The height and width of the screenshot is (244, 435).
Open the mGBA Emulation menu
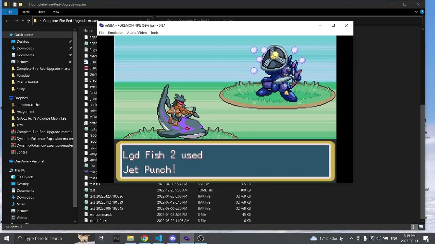point(116,33)
